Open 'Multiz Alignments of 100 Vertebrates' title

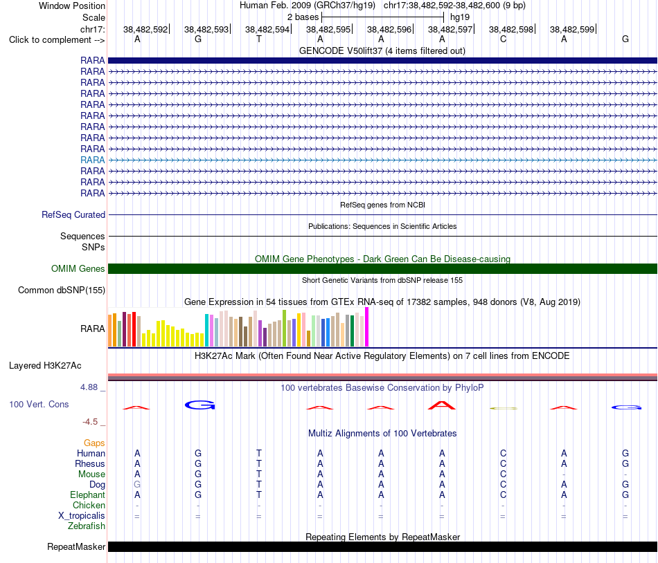(x=382, y=434)
